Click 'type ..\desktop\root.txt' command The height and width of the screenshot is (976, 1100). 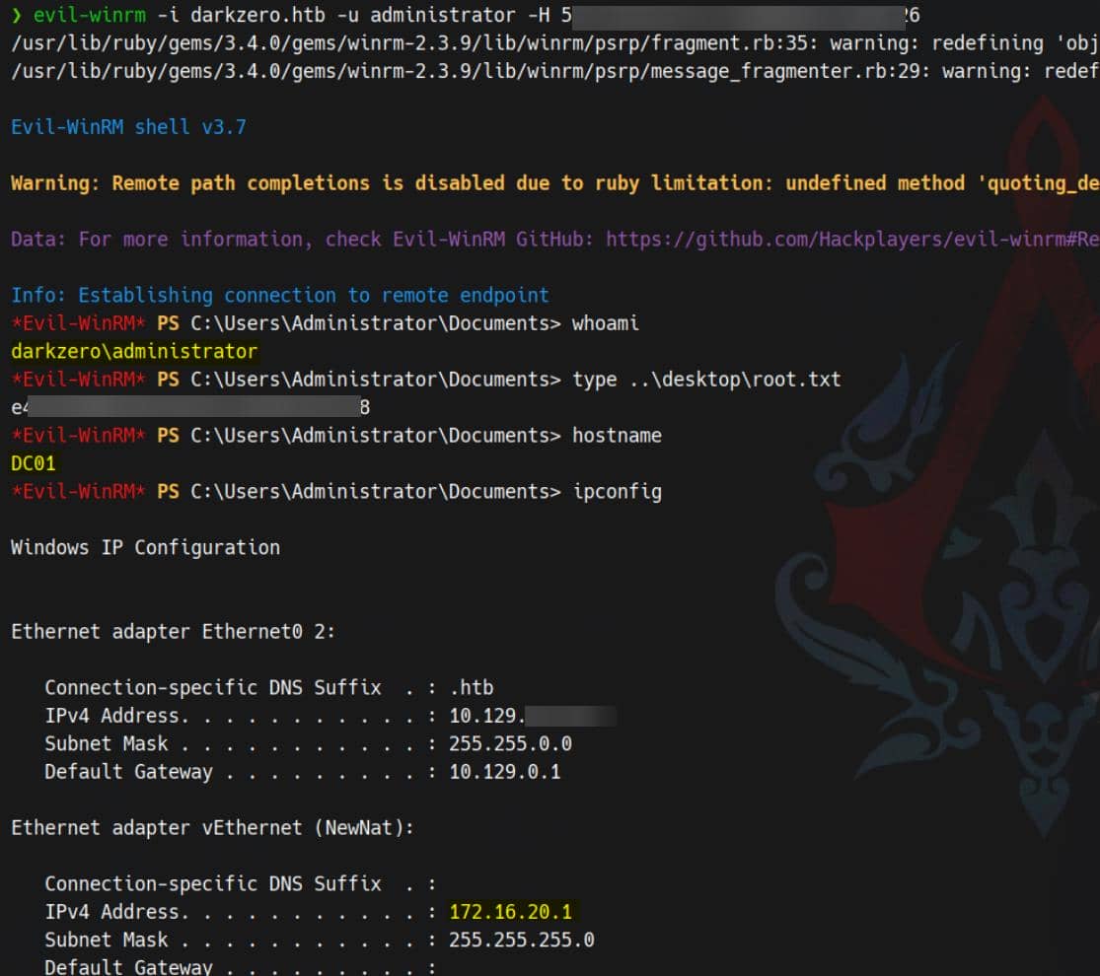706,380
